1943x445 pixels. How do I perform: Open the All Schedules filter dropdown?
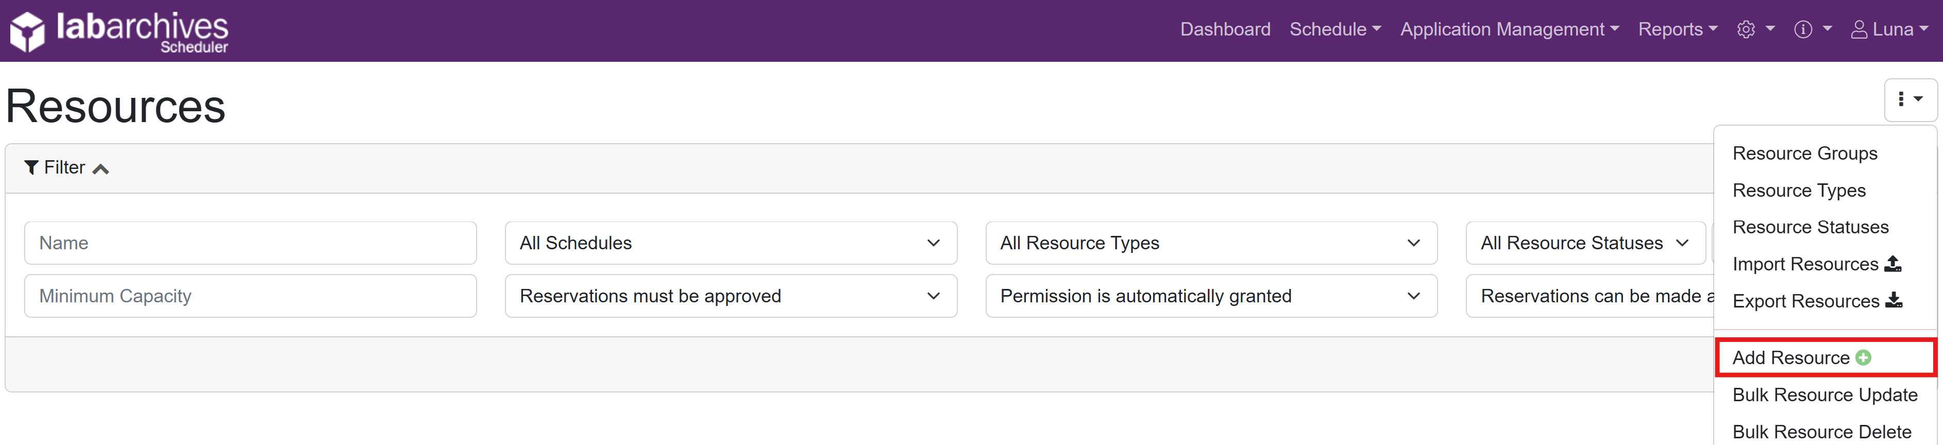(730, 243)
